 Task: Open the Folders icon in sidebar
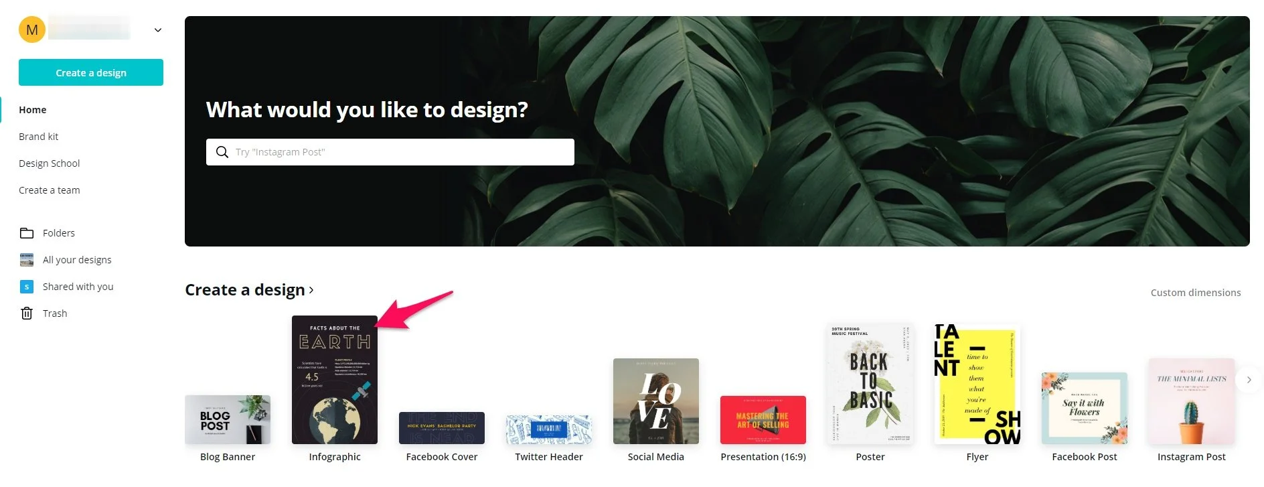point(27,233)
